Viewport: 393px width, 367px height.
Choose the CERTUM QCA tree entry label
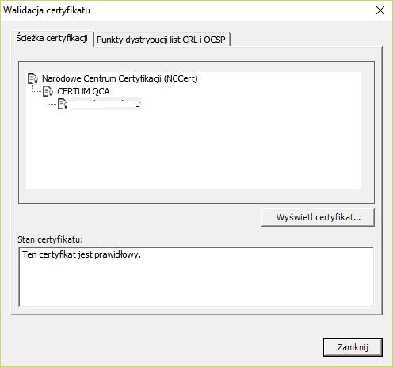click(x=83, y=91)
